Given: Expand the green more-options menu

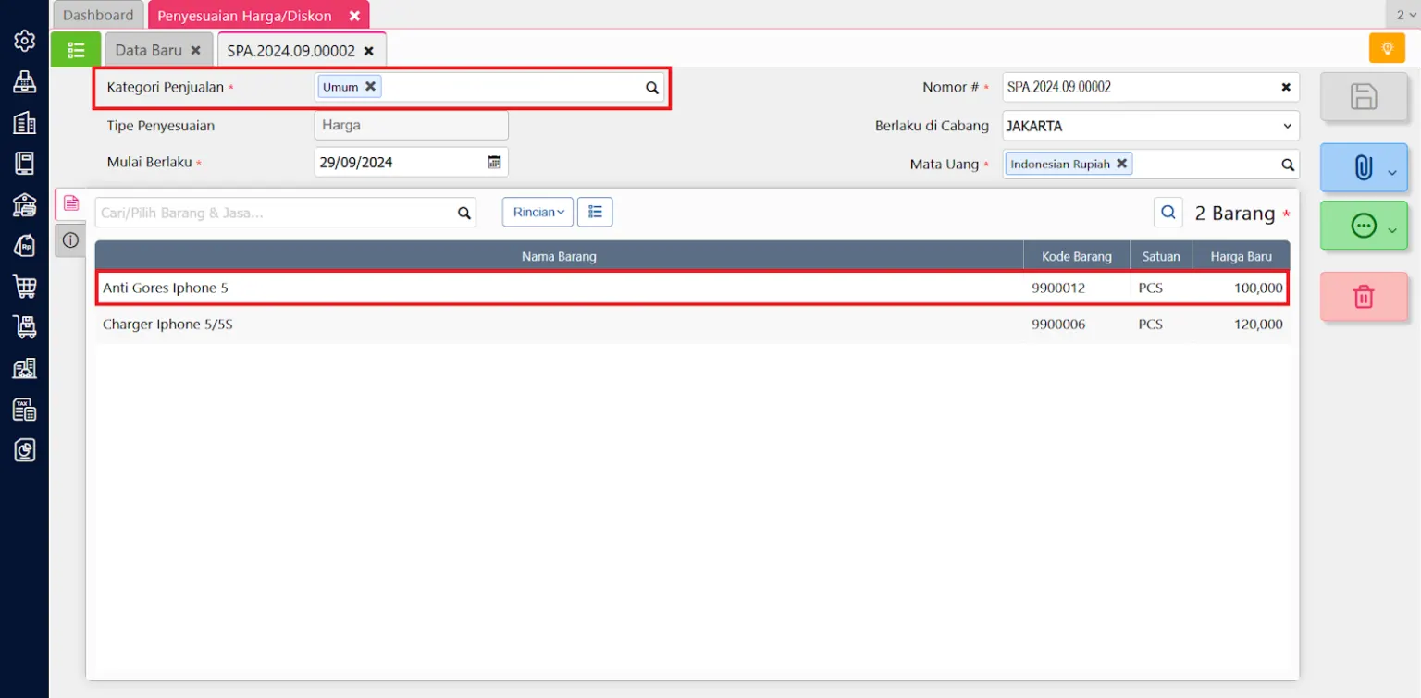Looking at the screenshot, I should [x=1364, y=227].
